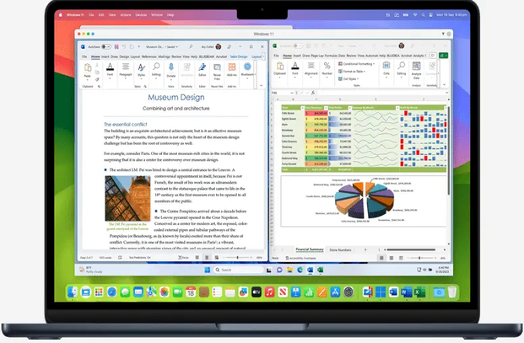Open File Explorer from Windows taskbar
Image resolution: width=524 pixels, height=343 pixels.
tap(289, 270)
